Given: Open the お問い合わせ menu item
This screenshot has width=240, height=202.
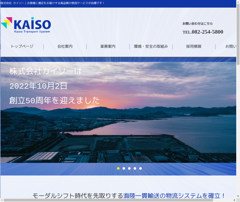Looking at the screenshot, I should (x=231, y=46).
